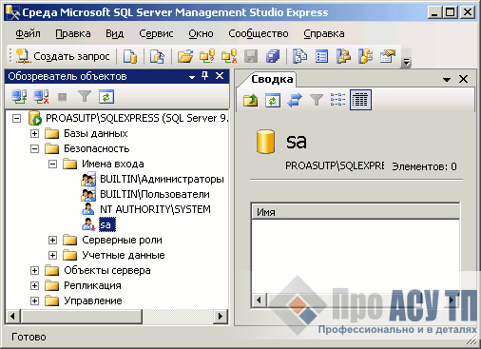
Task: Click Synchronize arrows icon in Сводка
Action: pyautogui.click(x=295, y=100)
